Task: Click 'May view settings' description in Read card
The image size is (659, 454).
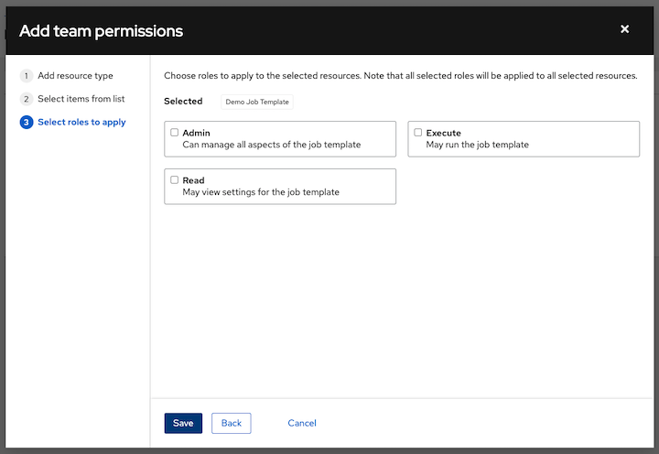Action: pos(261,192)
